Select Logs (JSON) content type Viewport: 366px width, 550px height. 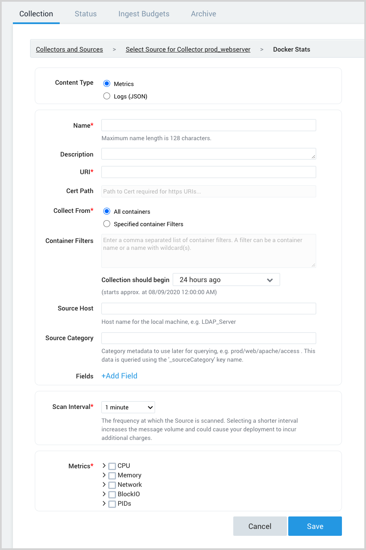(107, 96)
